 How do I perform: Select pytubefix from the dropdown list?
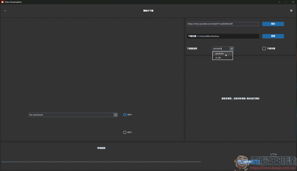(x=222, y=54)
